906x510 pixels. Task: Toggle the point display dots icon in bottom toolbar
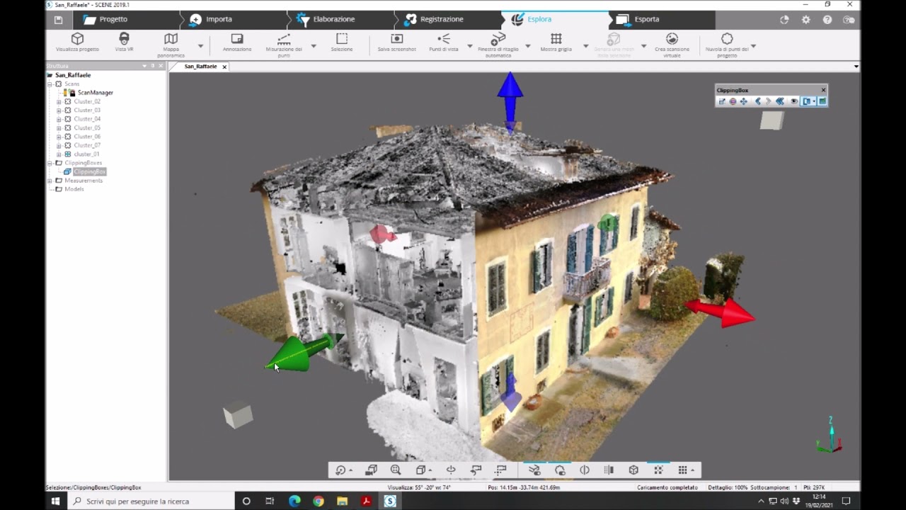658,470
